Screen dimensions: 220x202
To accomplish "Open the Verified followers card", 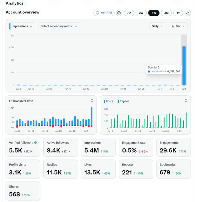I will (23, 147).
